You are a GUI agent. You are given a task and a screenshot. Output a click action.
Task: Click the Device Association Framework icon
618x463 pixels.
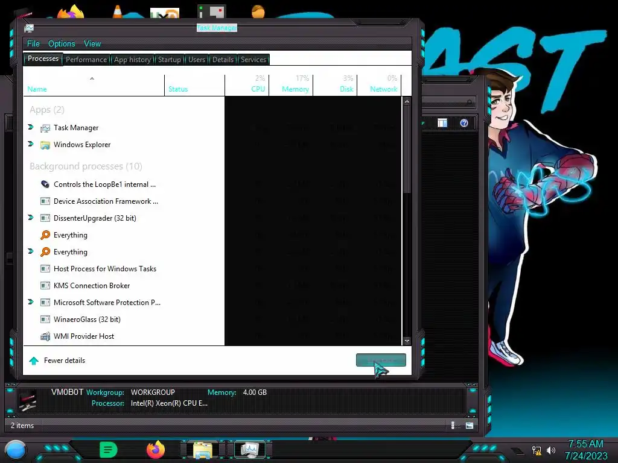pyautogui.click(x=45, y=201)
